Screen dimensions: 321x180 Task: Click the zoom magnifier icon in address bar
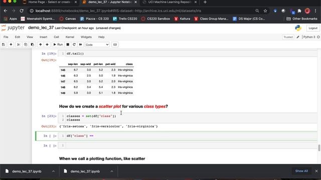(x=257, y=11)
